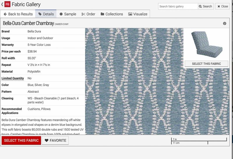The width and height of the screenshot is (233, 159).
Task: Switch to the Visualize tab
Action: pyautogui.click(x=138, y=14)
